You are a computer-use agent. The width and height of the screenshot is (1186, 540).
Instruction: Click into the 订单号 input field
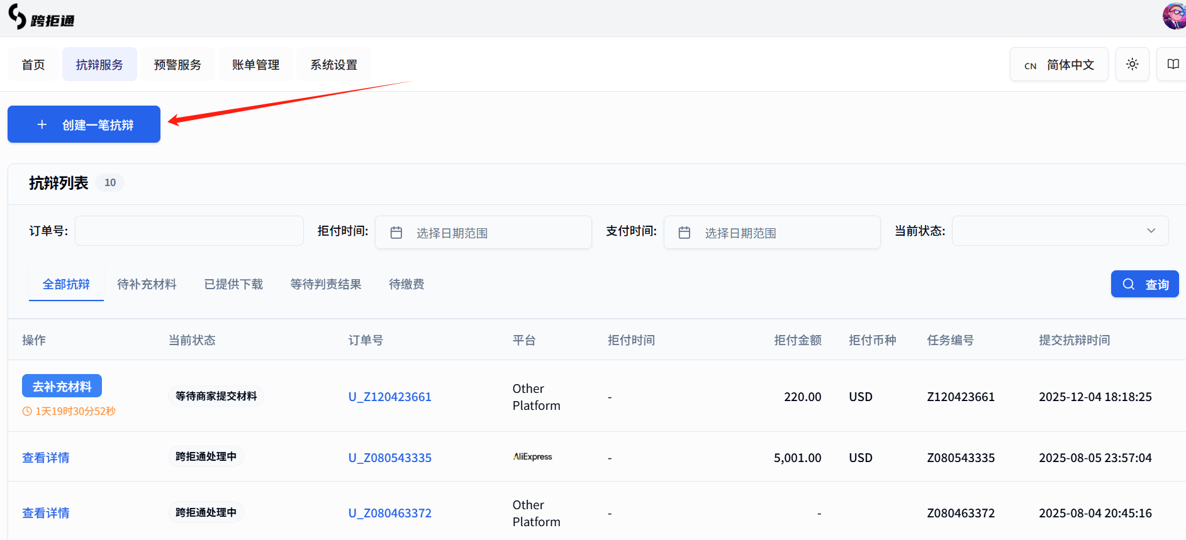[x=189, y=231]
